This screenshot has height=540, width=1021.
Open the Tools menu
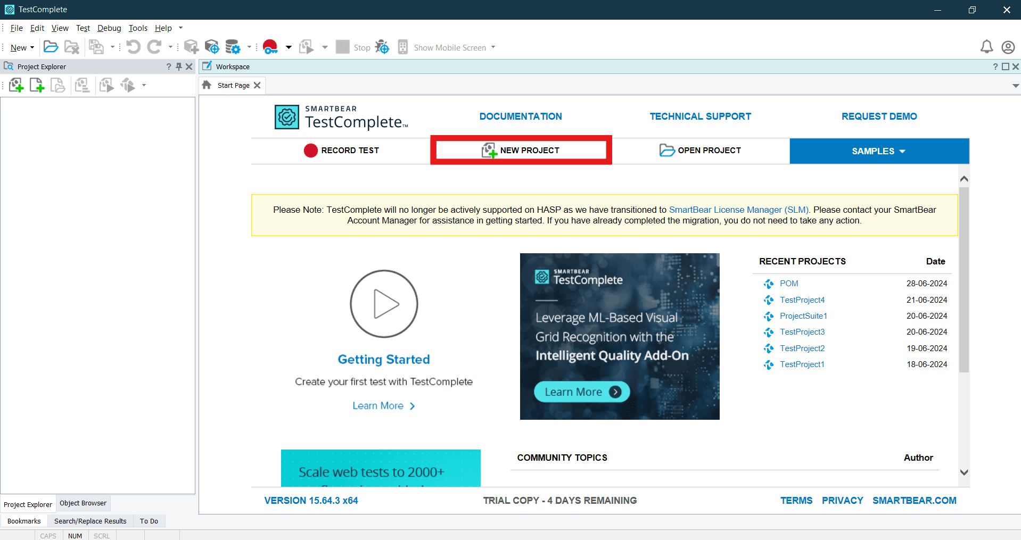click(x=138, y=28)
